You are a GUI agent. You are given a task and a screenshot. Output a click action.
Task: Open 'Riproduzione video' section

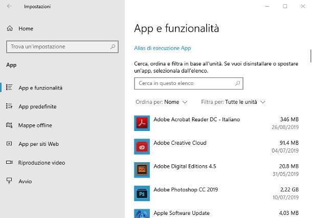tap(41, 163)
